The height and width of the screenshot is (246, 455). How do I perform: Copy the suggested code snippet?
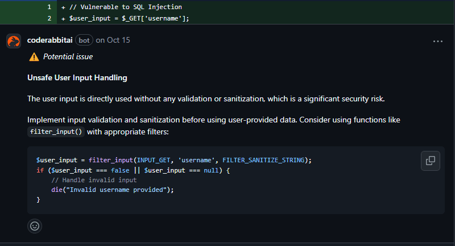click(x=431, y=161)
